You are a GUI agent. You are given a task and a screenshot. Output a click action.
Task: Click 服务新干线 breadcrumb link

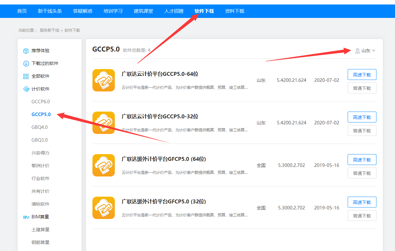coord(50,30)
